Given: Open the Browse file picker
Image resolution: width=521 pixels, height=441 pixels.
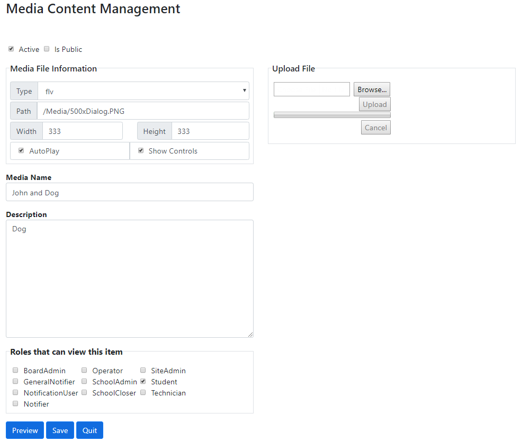Looking at the screenshot, I should [x=371, y=89].
